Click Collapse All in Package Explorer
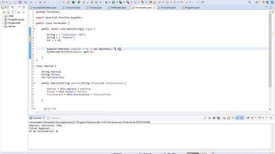Image resolution: width=275 pixels, height=154 pixels. click(4, 12)
